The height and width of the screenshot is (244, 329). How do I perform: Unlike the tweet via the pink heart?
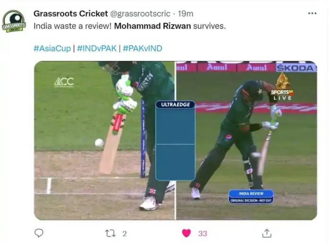[186, 233]
